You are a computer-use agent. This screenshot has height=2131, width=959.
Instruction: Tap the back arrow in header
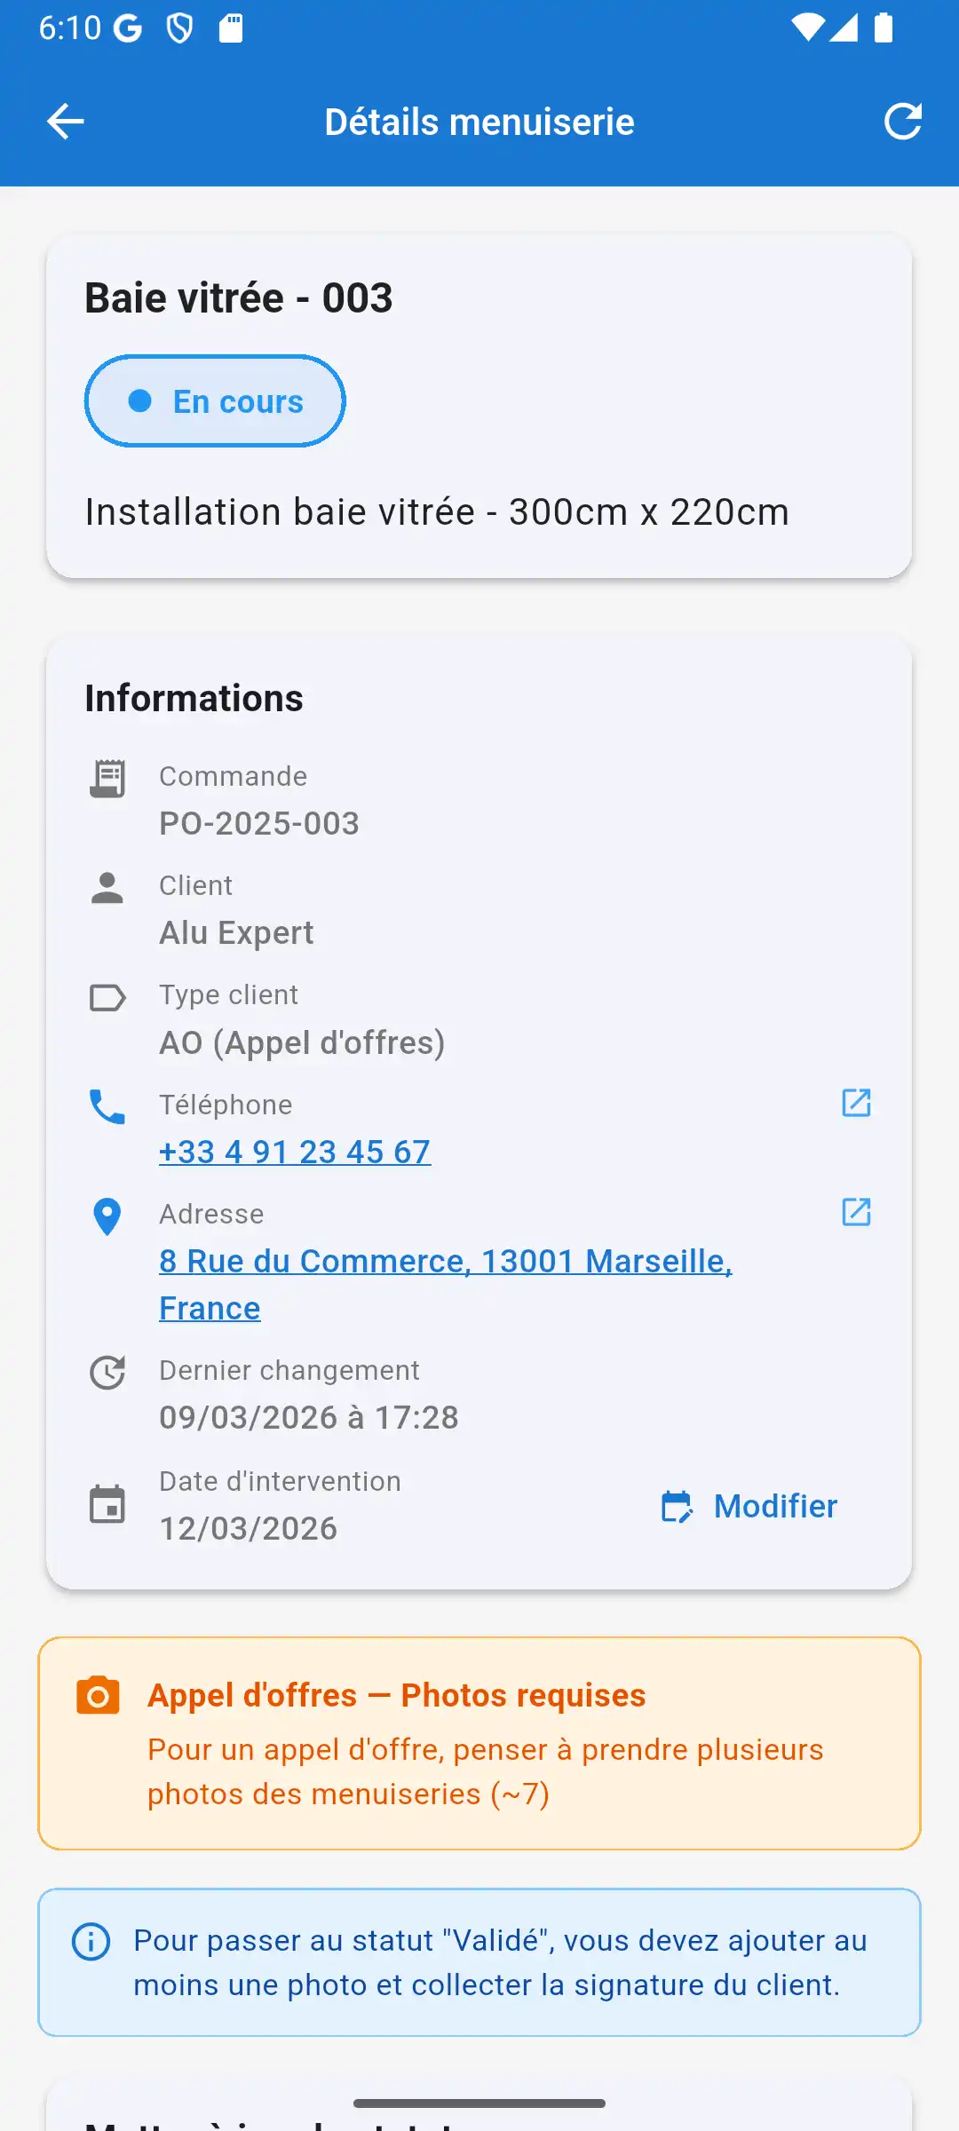pyautogui.click(x=65, y=122)
